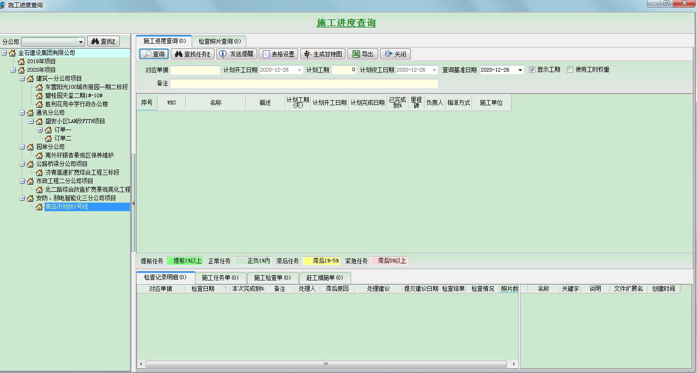Click the yellow 滞后1%-5% legend swatch

(x=321, y=261)
